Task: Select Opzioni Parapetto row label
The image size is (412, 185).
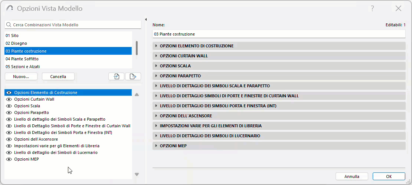Action: point(32,113)
